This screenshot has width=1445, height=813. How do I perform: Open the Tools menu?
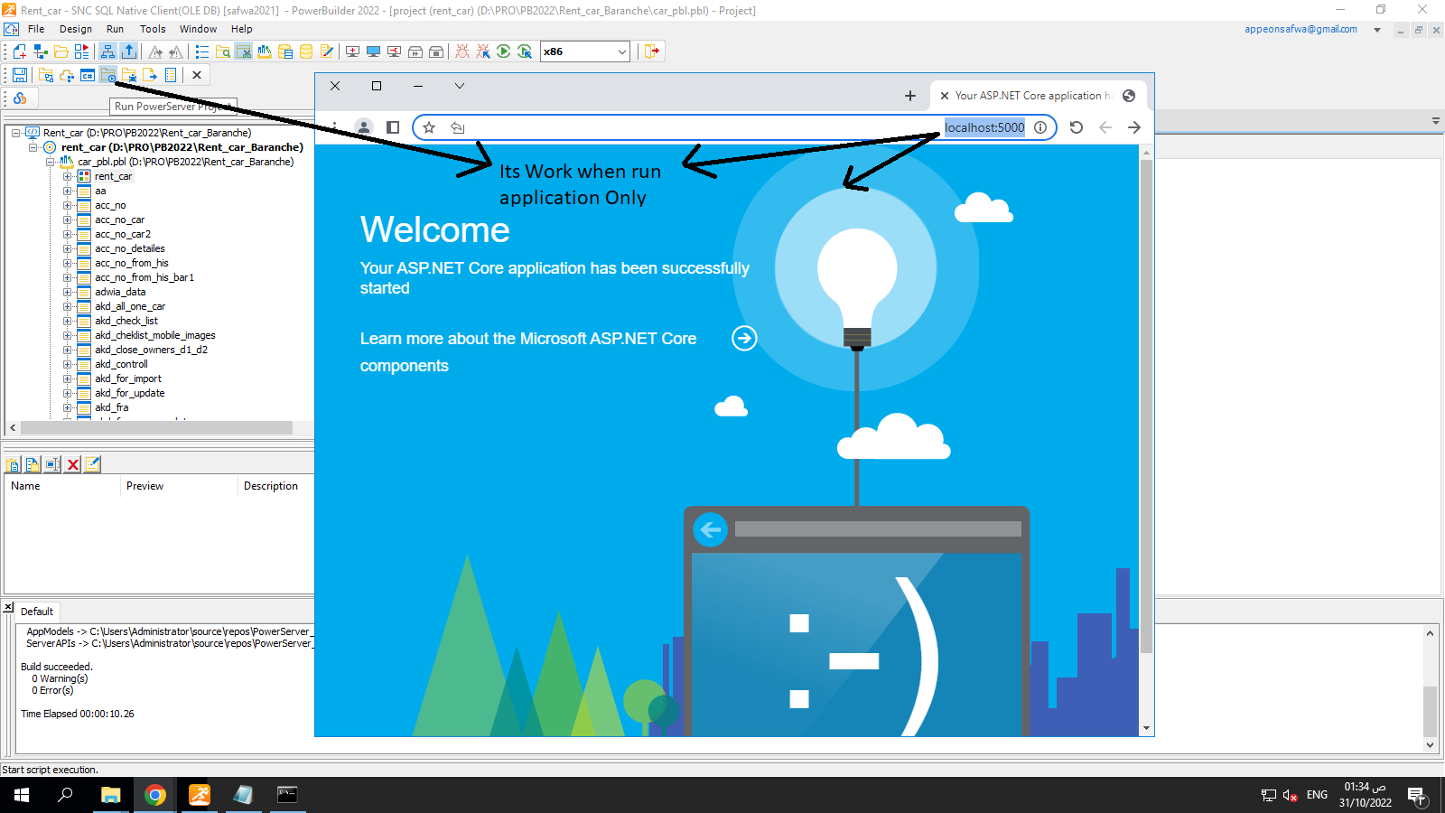pyautogui.click(x=153, y=29)
